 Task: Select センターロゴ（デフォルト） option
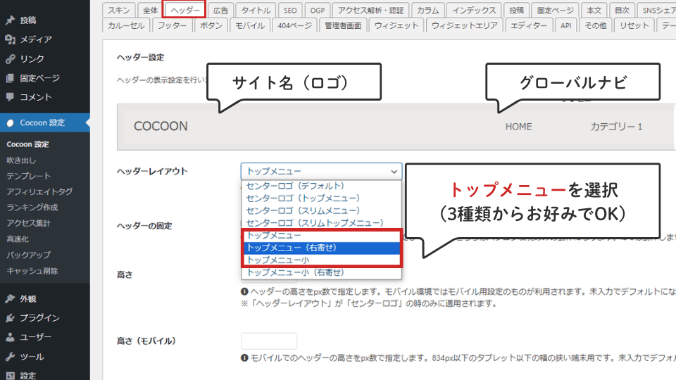click(x=295, y=186)
